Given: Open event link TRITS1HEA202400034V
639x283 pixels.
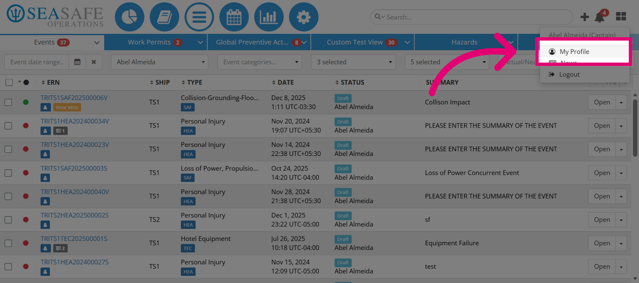Looking at the screenshot, I should 75,121.
